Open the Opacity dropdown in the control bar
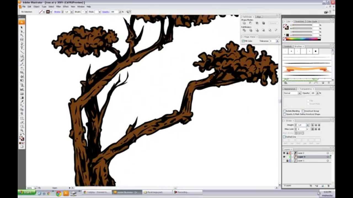The height and width of the screenshot is (198, 353). click(x=121, y=12)
